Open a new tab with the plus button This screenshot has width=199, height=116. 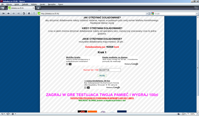pyautogui.click(x=38, y=8)
